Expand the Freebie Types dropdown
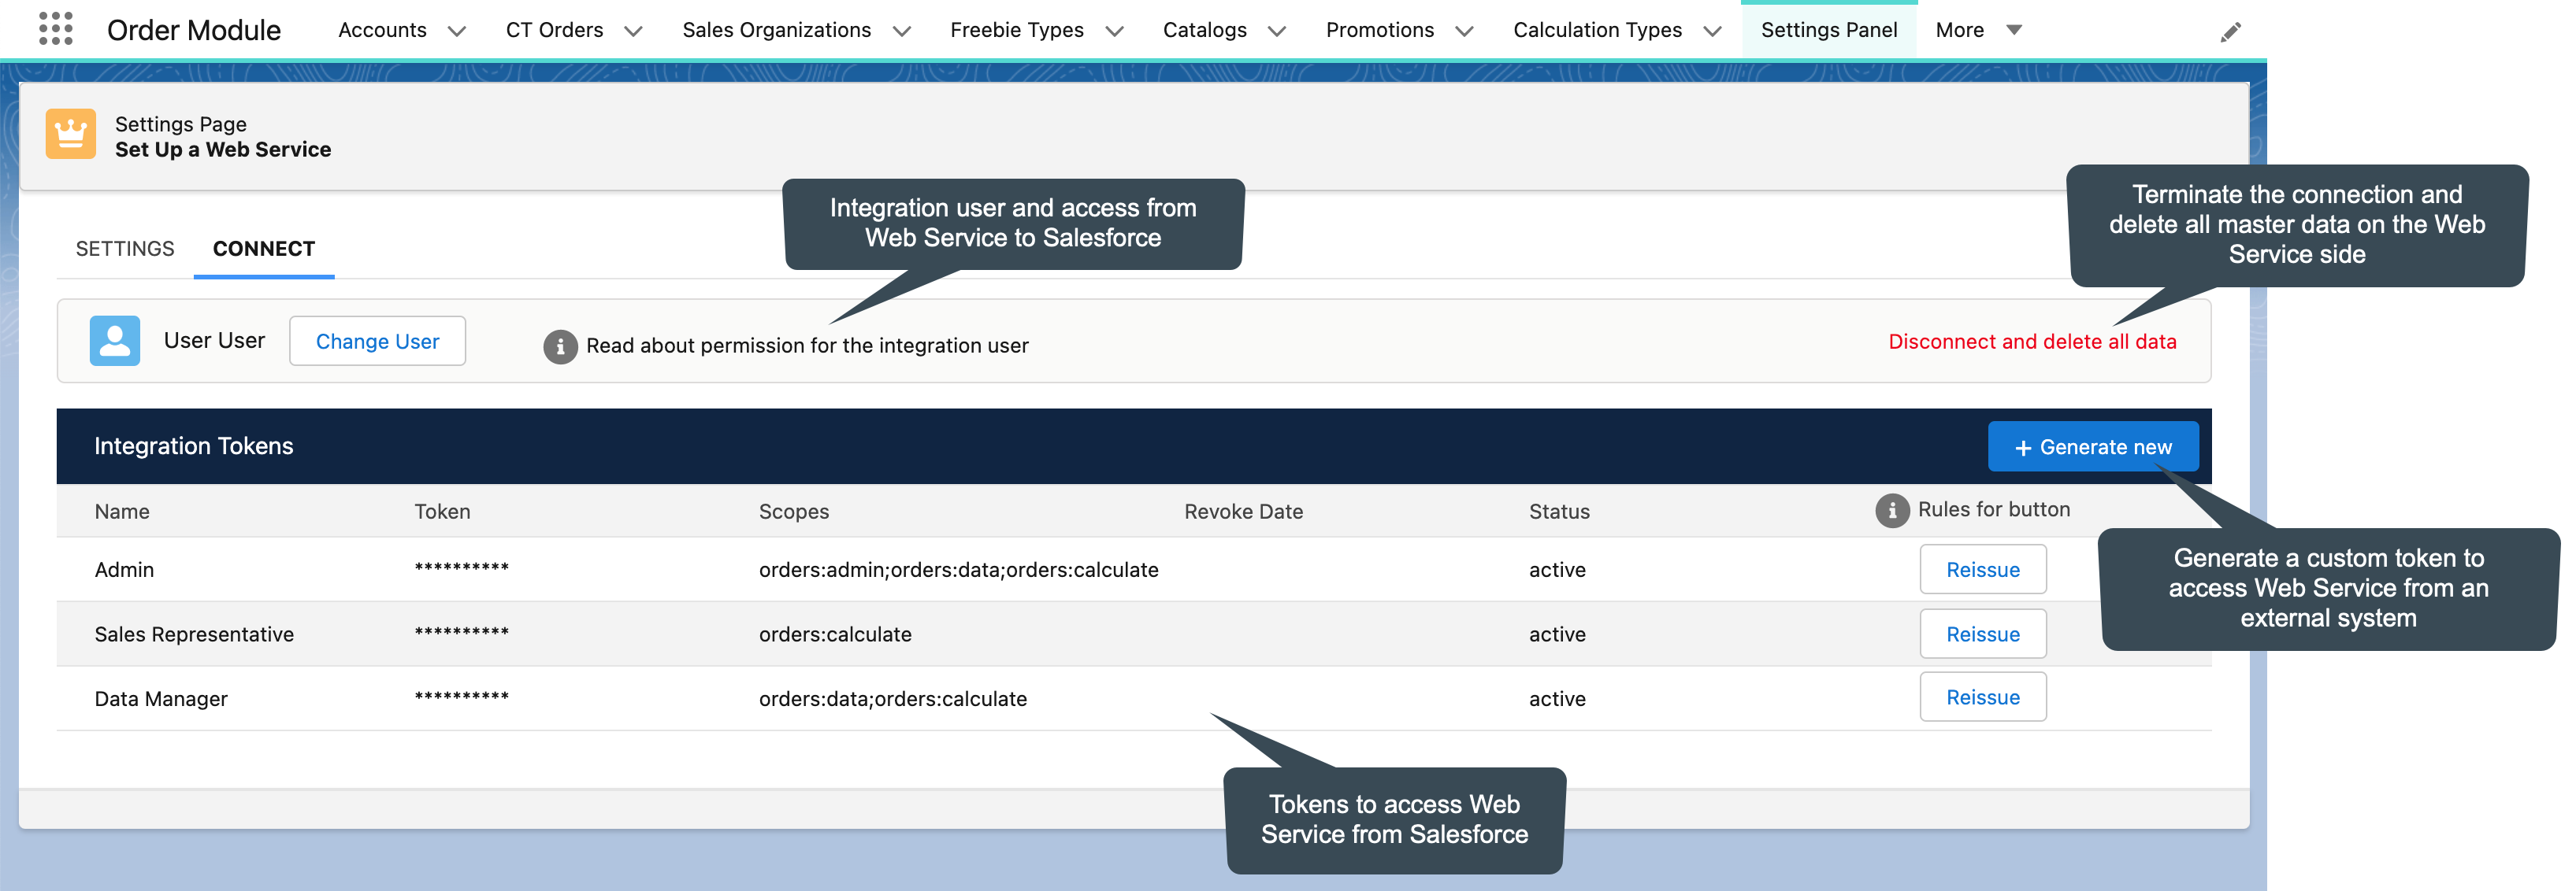Viewport: 2576px width, 891px height. click(1114, 31)
